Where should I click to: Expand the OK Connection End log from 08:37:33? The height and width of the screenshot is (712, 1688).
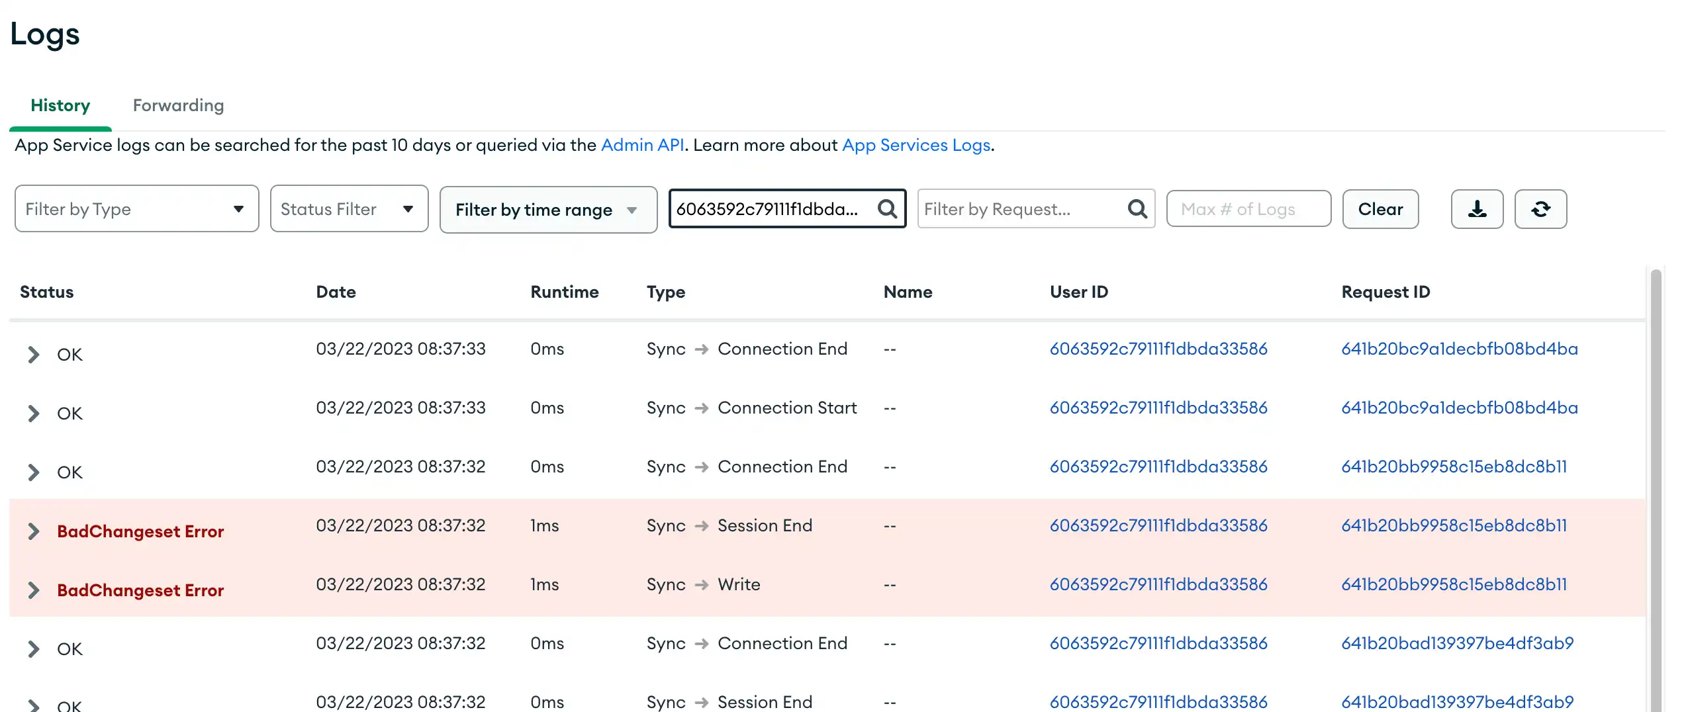(35, 354)
